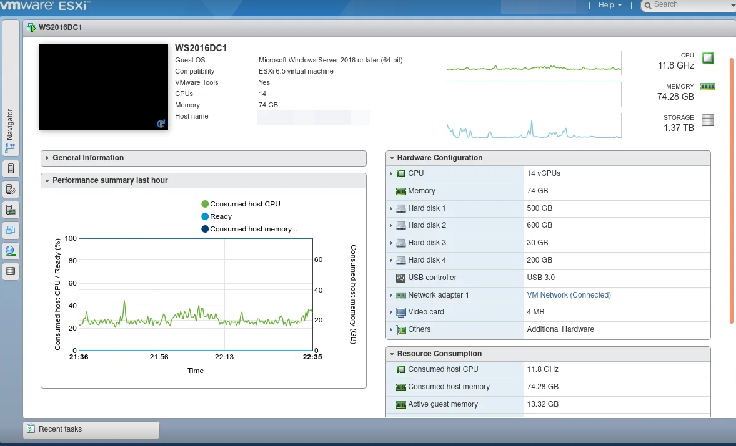
Task: Expand the CPU hardware row
Action: tap(391, 174)
